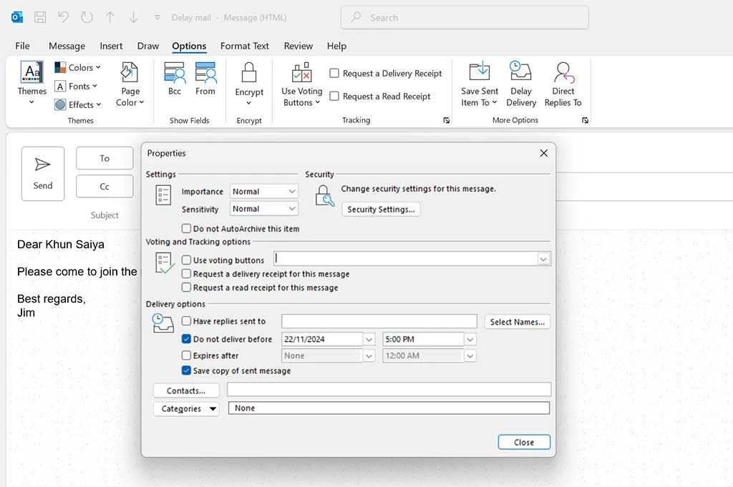The image size is (733, 487).
Task: Check Request a read receipt for this message
Action: pos(187,287)
